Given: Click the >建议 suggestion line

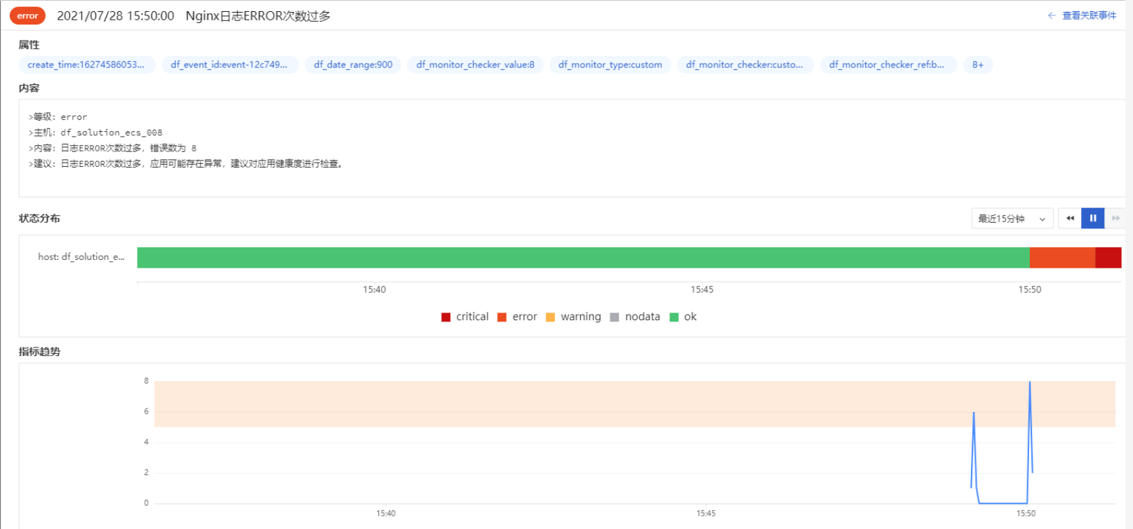Looking at the screenshot, I should tap(186, 163).
